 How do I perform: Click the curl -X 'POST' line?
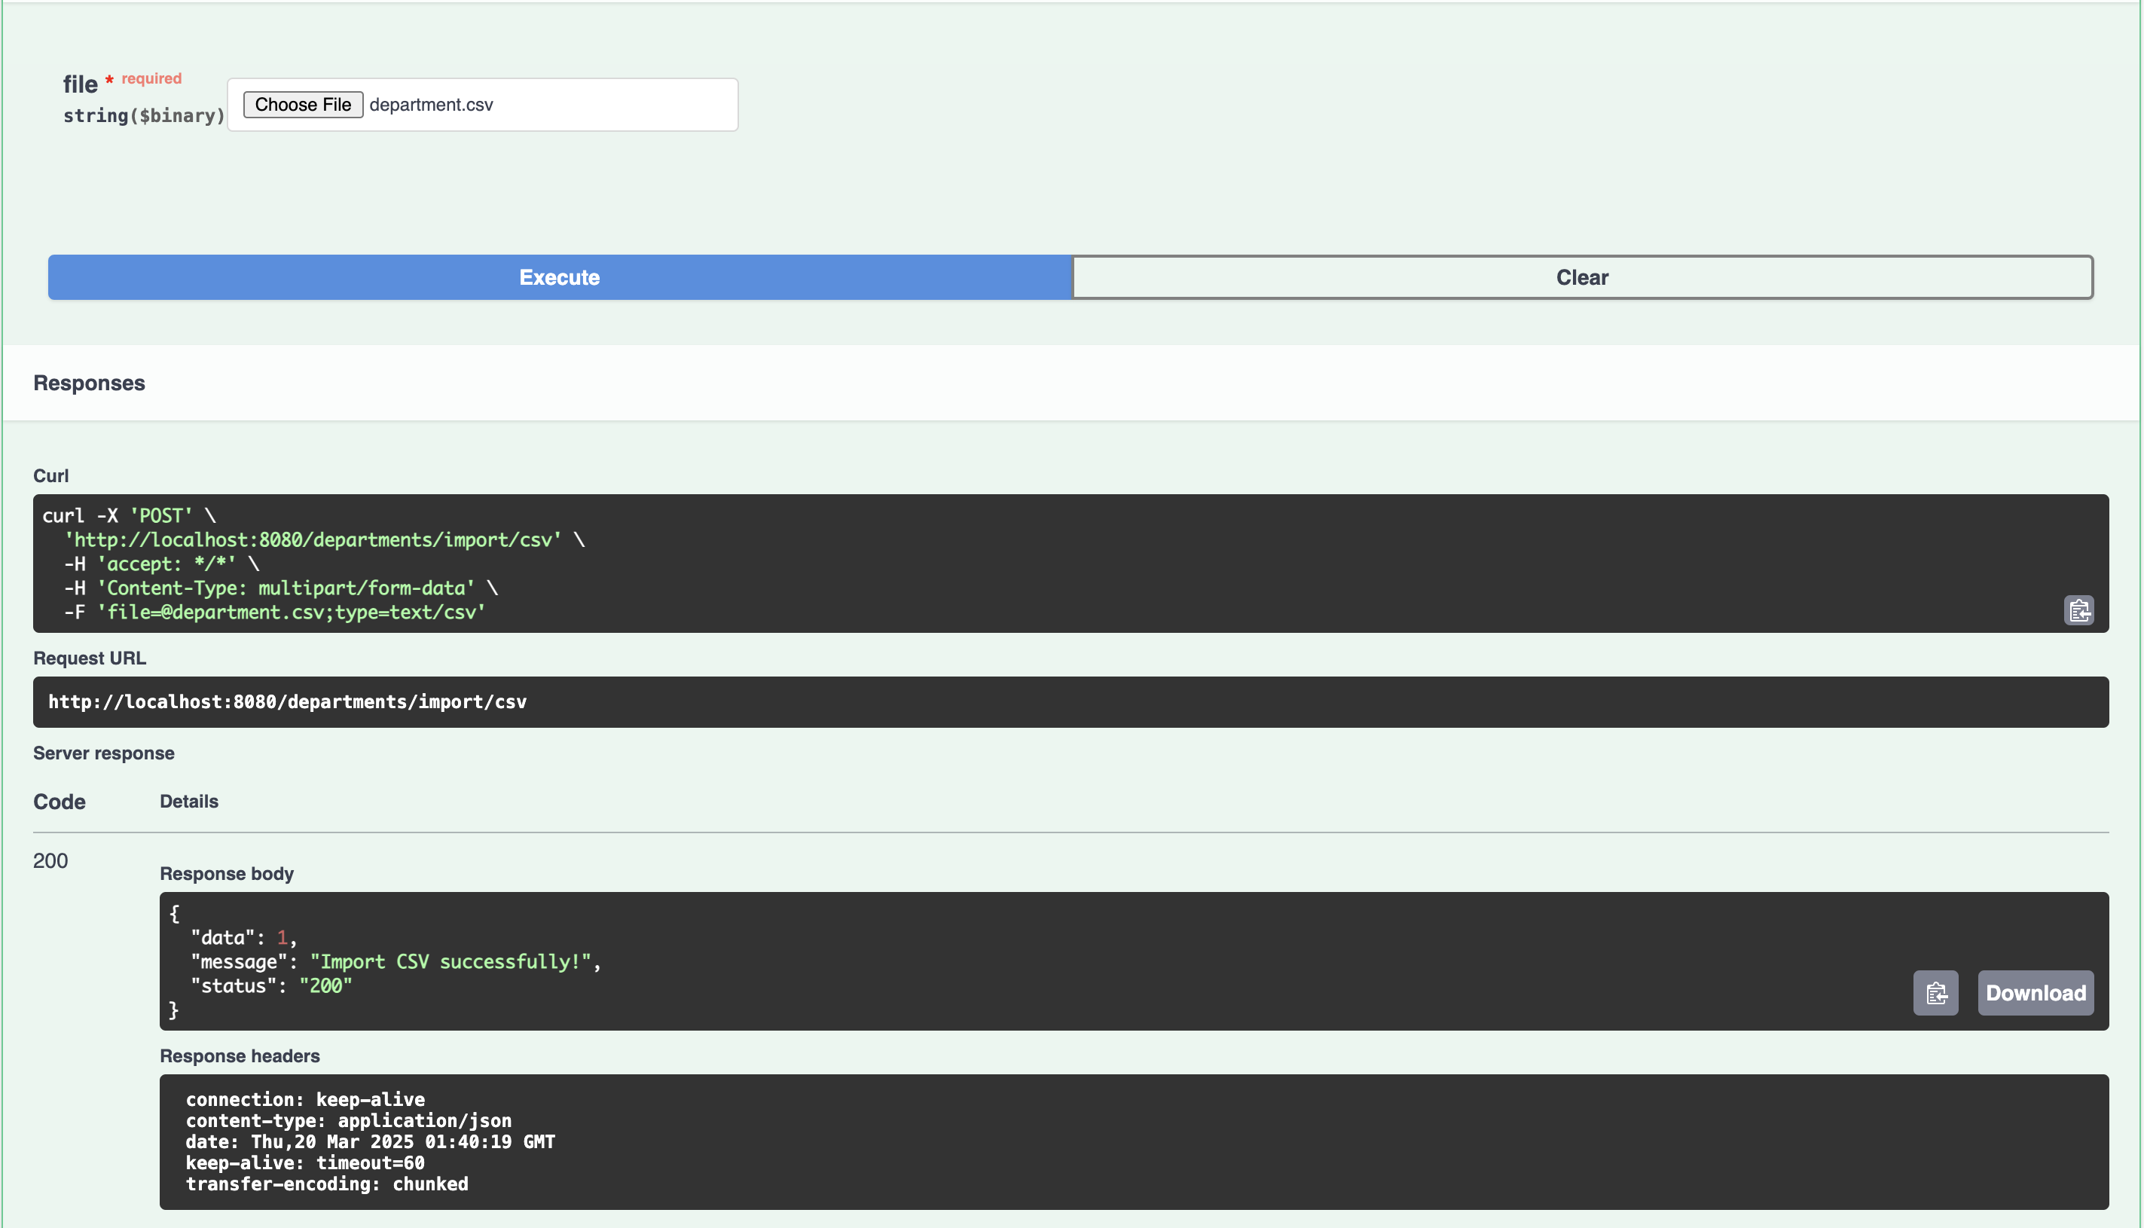(x=129, y=515)
